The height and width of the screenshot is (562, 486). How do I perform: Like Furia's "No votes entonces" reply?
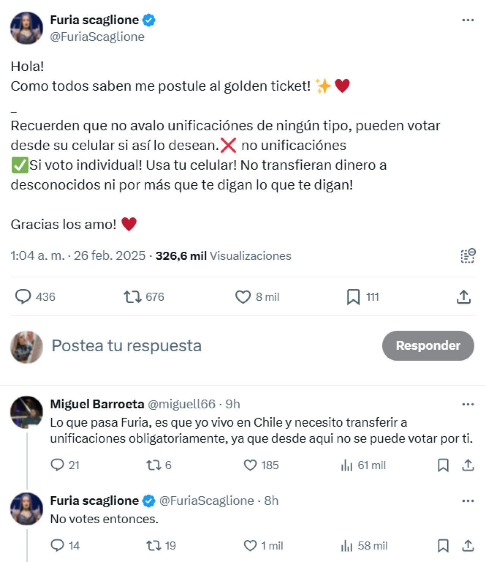[x=250, y=546]
